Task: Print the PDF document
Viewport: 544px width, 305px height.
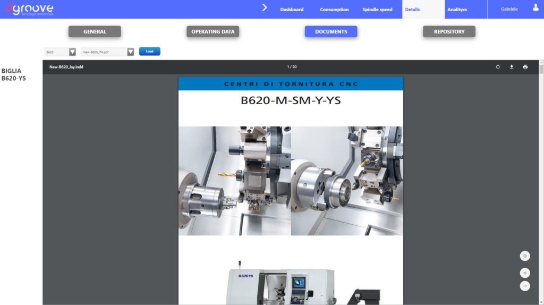Action: pos(525,67)
